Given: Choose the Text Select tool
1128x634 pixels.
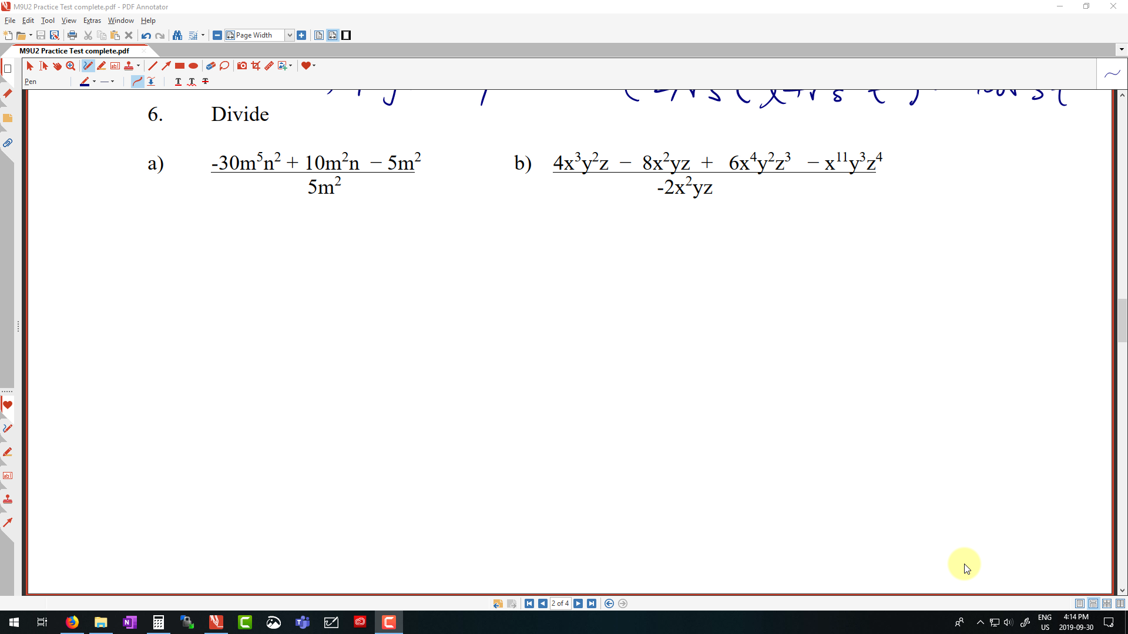Looking at the screenshot, I should 43,66.
